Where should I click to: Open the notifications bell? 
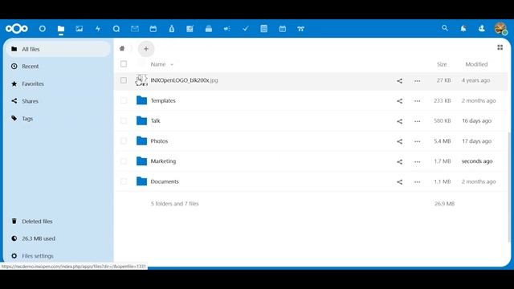coord(463,29)
